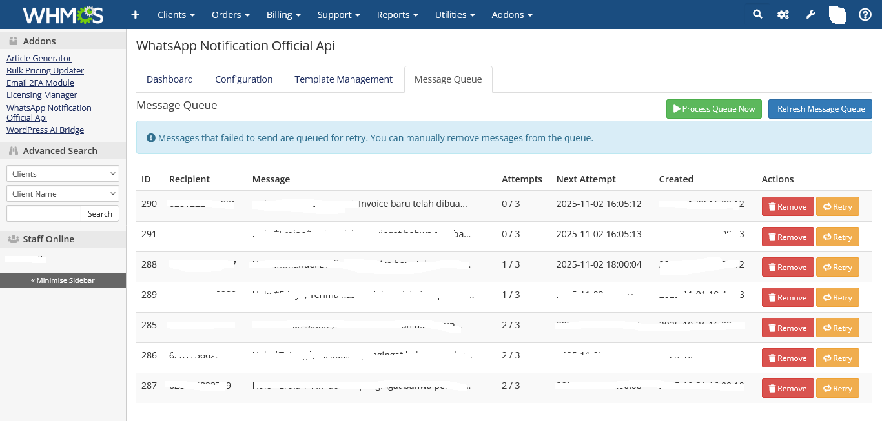The width and height of the screenshot is (882, 421).
Task: Expand the Clients menu in the navbar
Action: click(176, 14)
